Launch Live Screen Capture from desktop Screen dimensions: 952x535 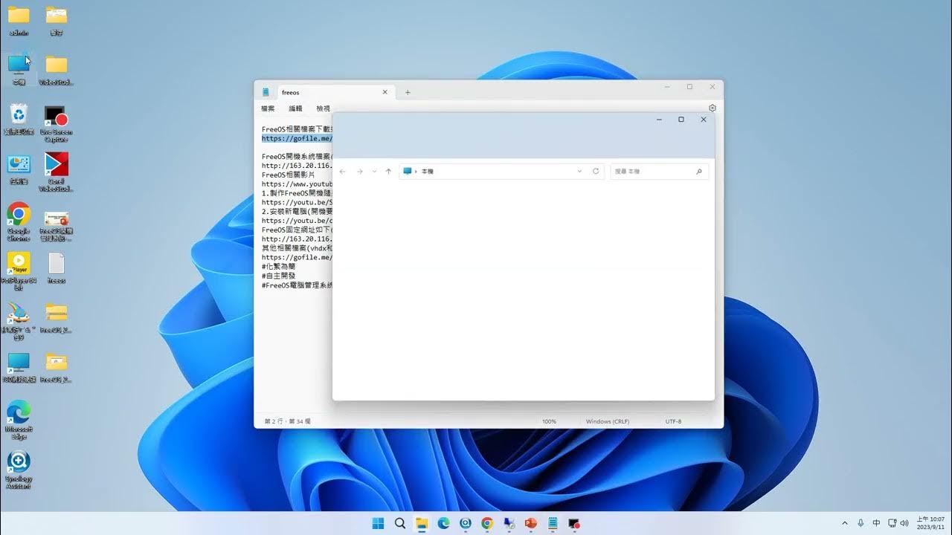[x=57, y=123]
